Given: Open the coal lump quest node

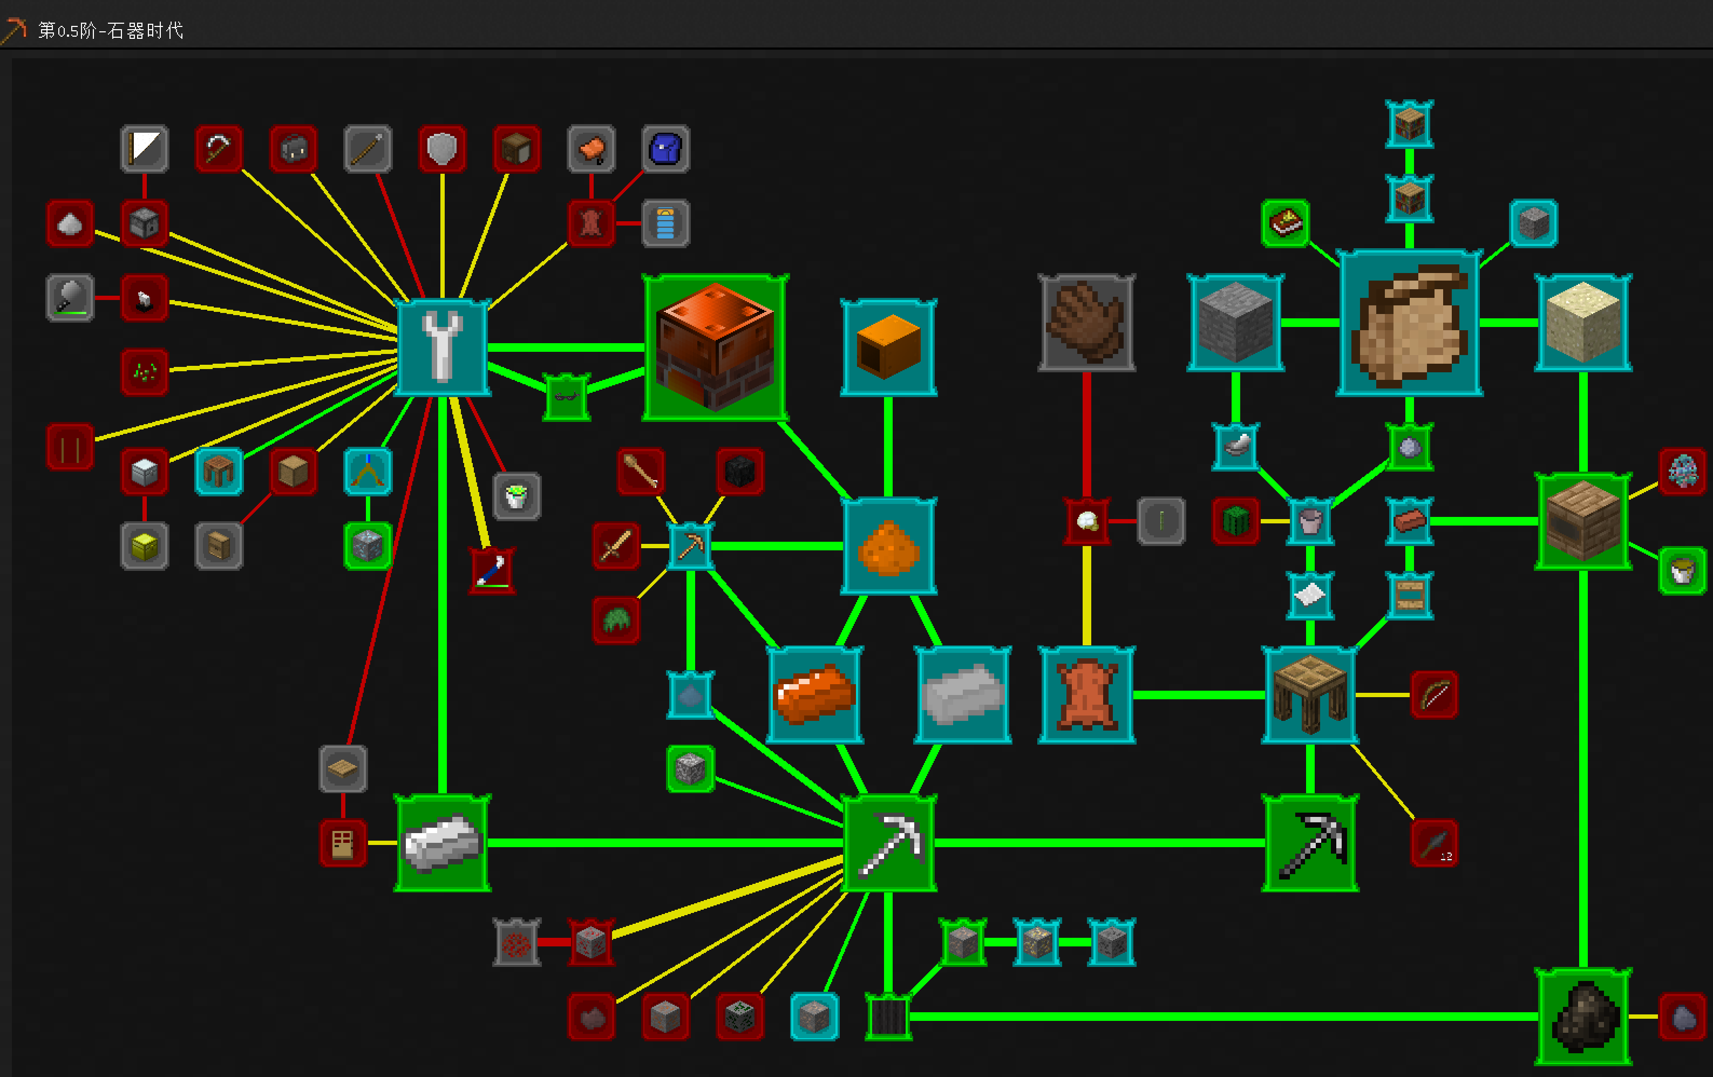Looking at the screenshot, I should (1583, 1016).
